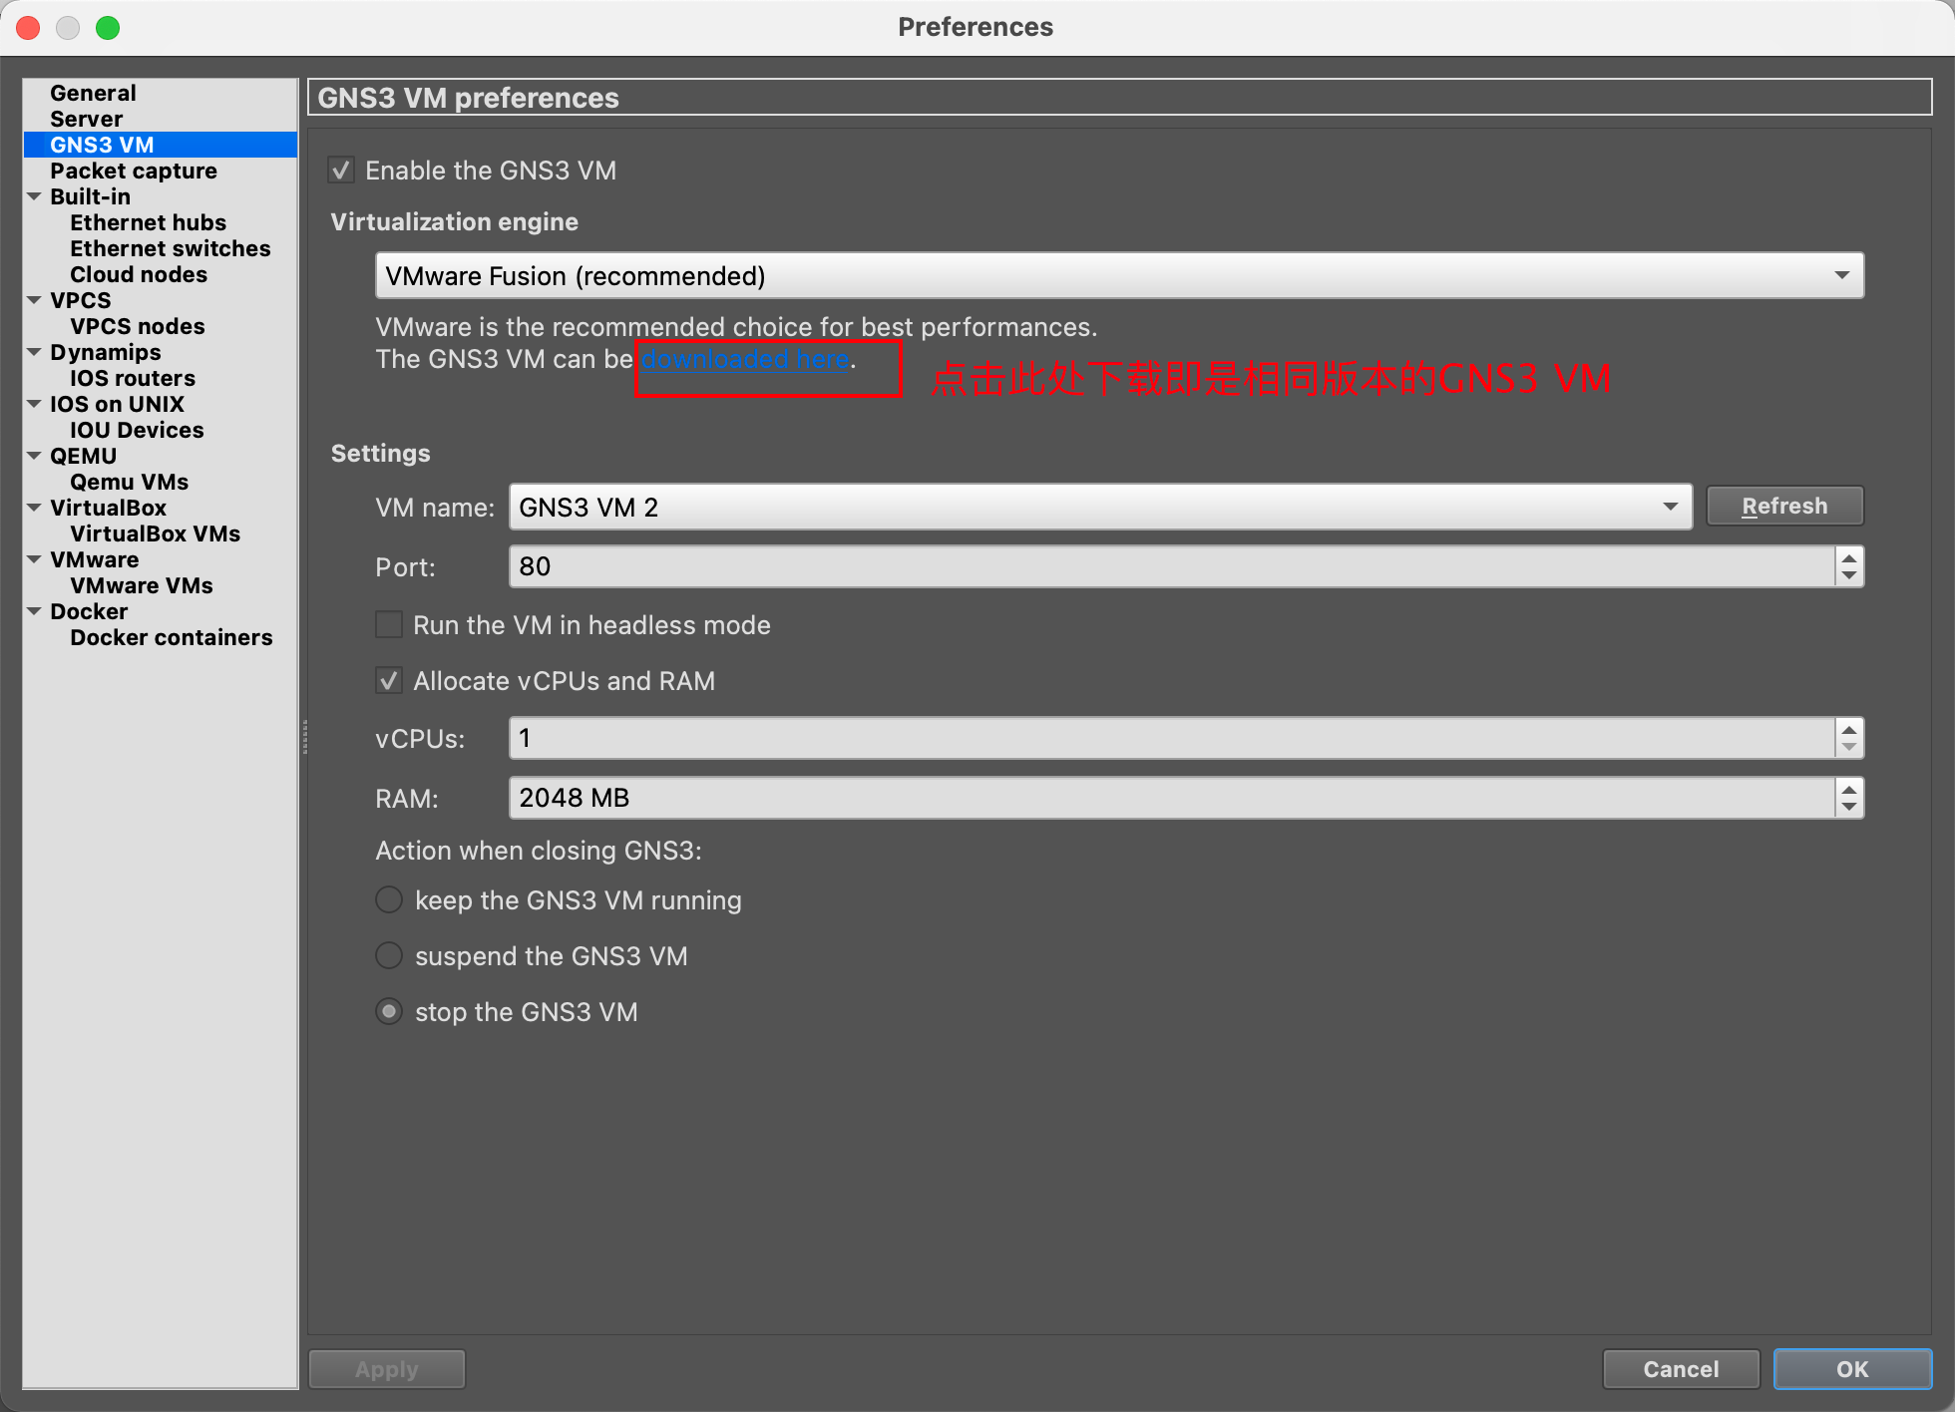Enable Run the VM in headless mode
This screenshot has width=1955, height=1412.
tap(389, 624)
